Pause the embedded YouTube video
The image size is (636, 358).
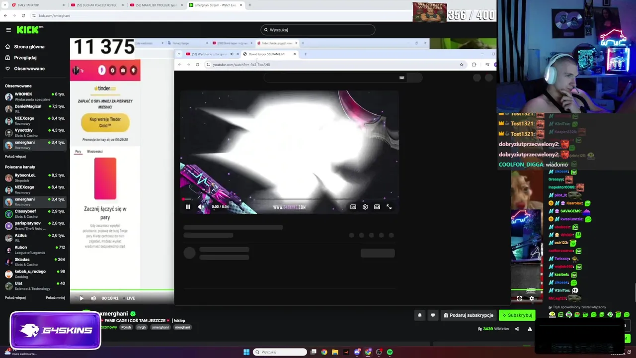click(188, 207)
